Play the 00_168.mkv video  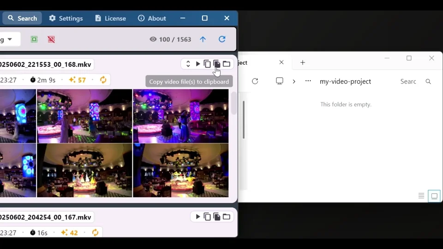198,64
